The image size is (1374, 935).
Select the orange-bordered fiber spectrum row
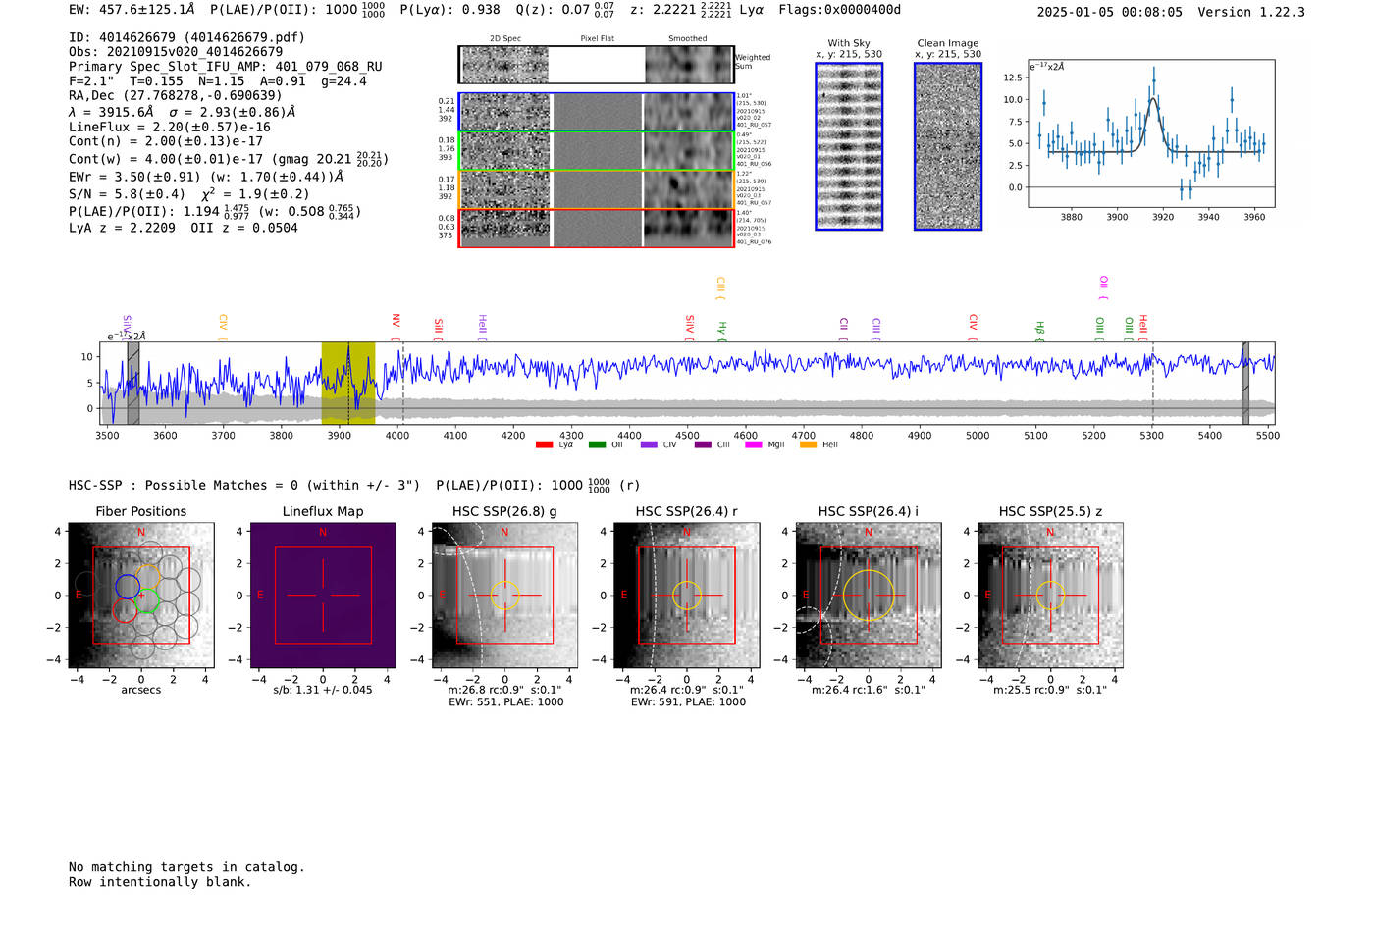596,188
